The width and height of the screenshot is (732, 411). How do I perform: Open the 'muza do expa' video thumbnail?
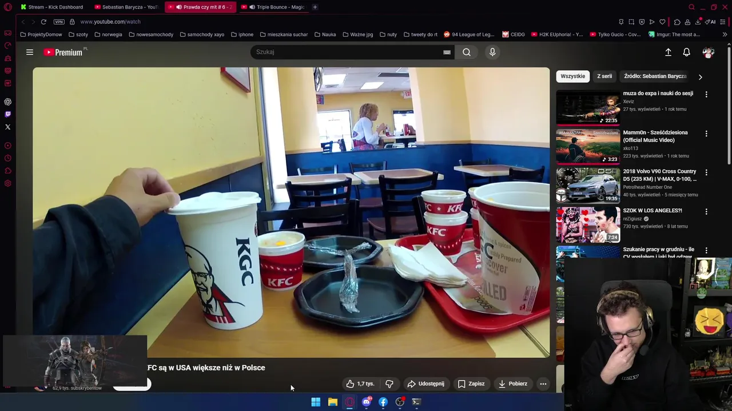tap(588, 107)
